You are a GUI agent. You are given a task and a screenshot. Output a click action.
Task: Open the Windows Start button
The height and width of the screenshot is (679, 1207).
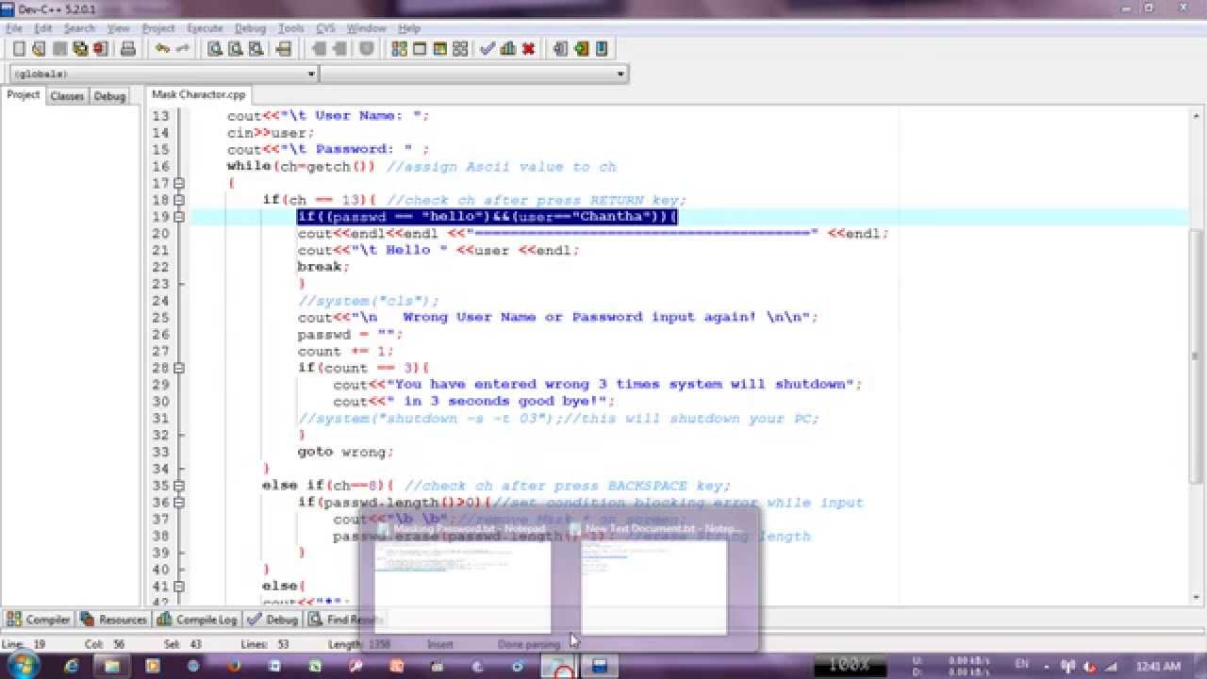23,665
